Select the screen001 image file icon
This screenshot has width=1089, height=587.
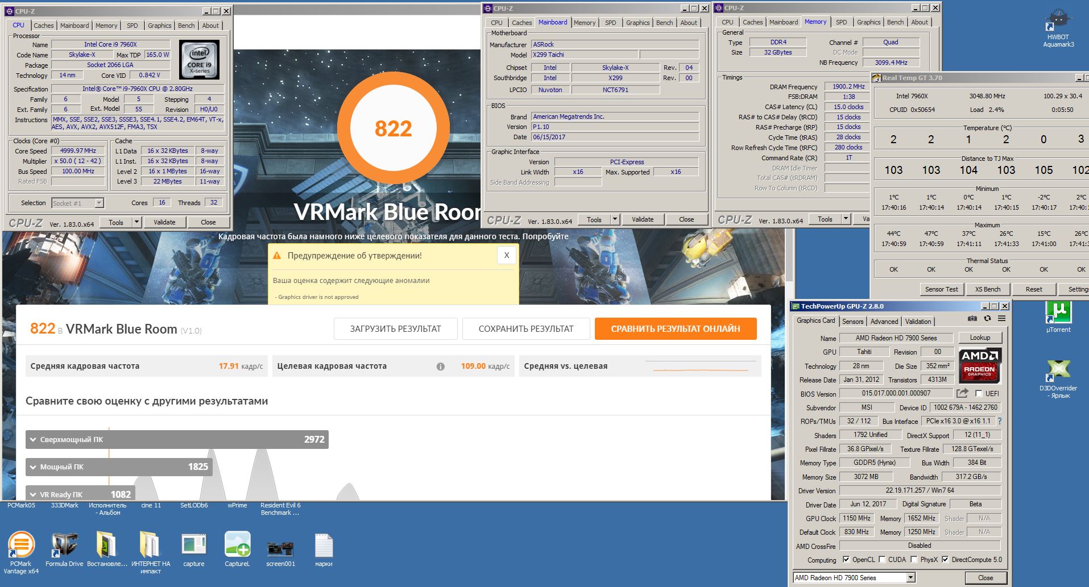[280, 552]
